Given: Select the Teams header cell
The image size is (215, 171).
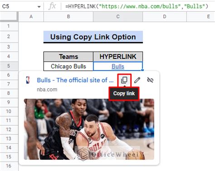Looking at the screenshot, I should coord(68,57).
